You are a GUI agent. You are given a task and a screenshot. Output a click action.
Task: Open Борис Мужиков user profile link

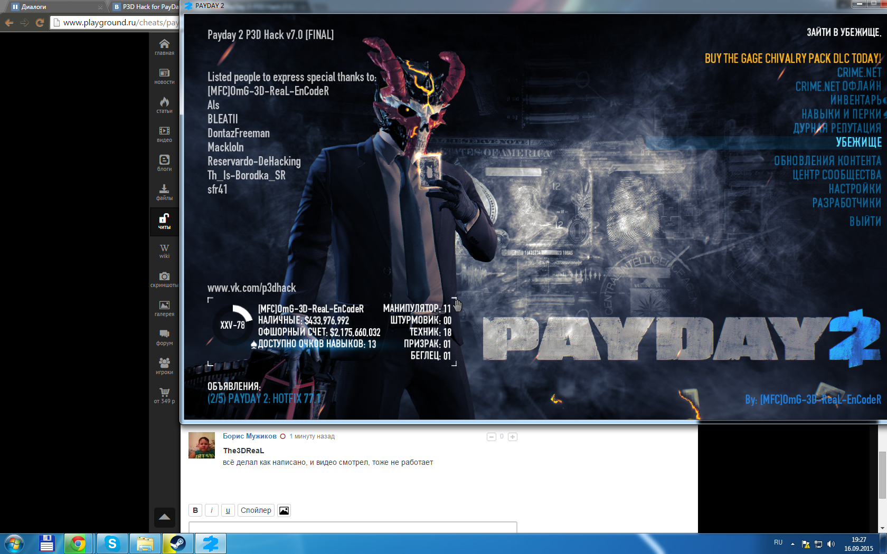click(249, 436)
